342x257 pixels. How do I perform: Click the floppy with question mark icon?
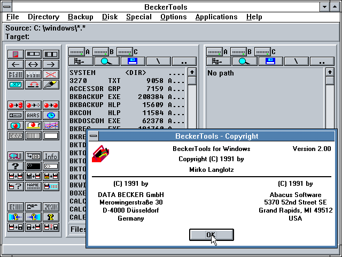(15, 187)
